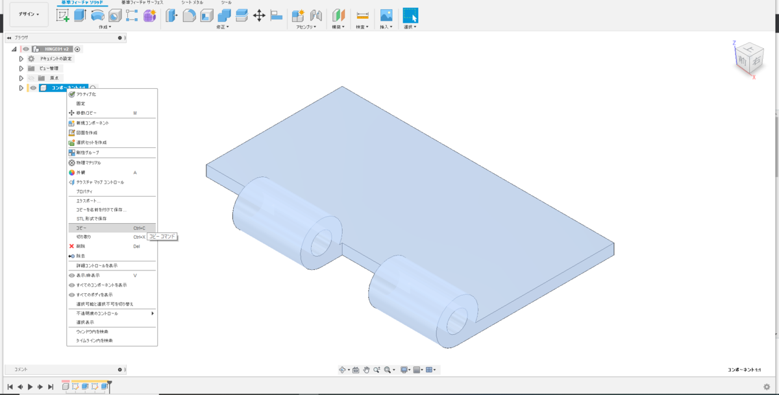The height and width of the screenshot is (395, 779).
Task: Choose アクティブ化 from context menu
Action: (x=112, y=94)
